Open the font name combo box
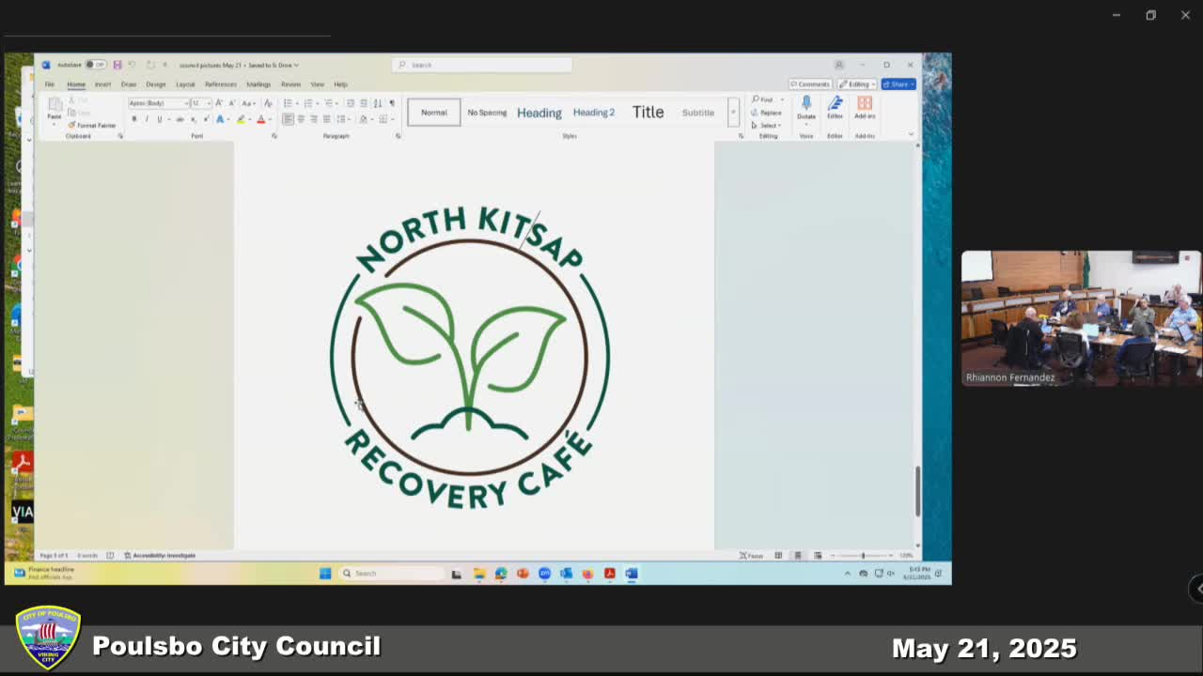Screen dimensions: 1203x676 click(159, 102)
